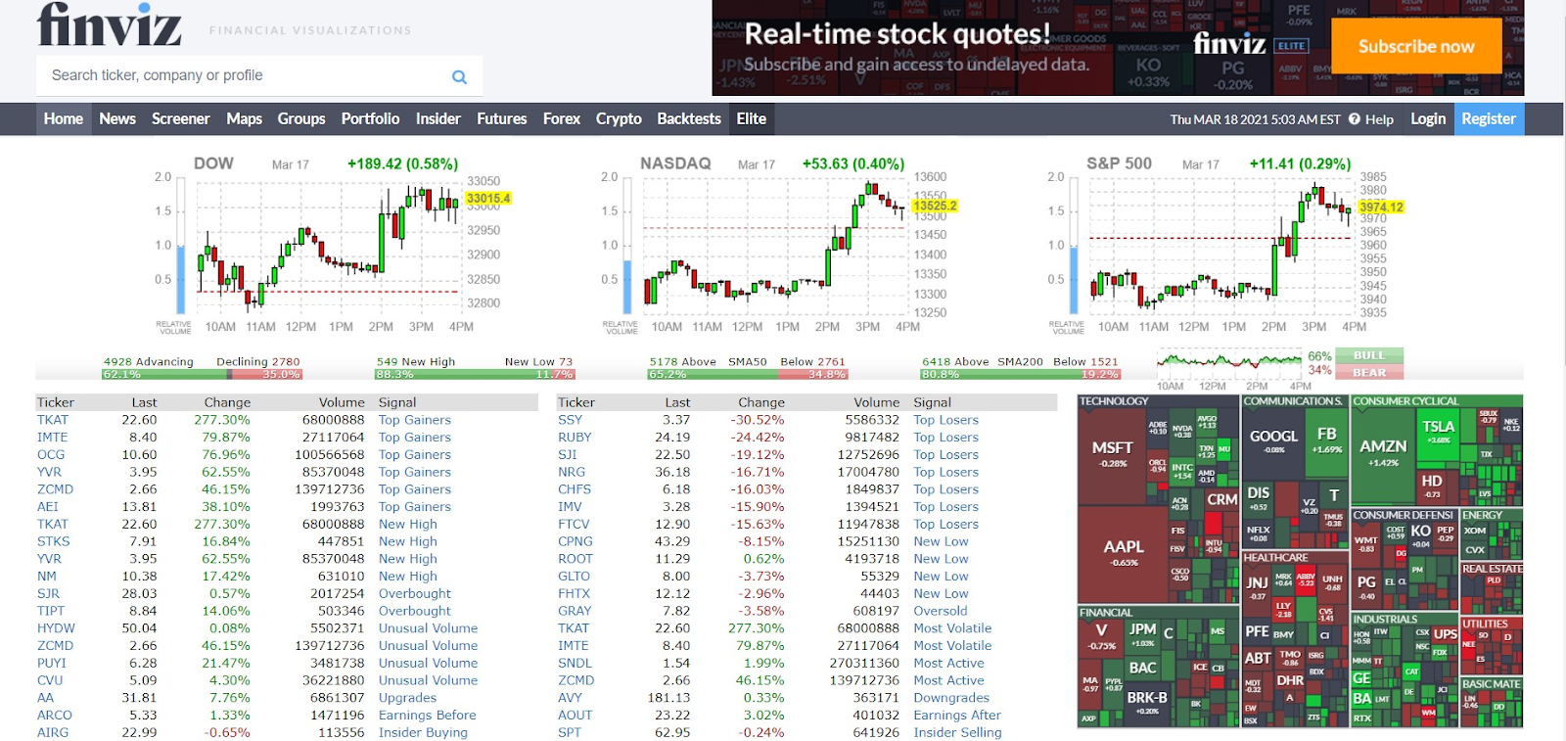The width and height of the screenshot is (1566, 741).
Task: Open NM ticker link
Action: (x=47, y=577)
